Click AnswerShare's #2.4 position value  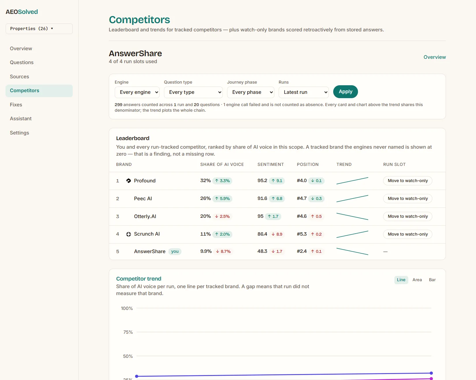tap(302, 251)
